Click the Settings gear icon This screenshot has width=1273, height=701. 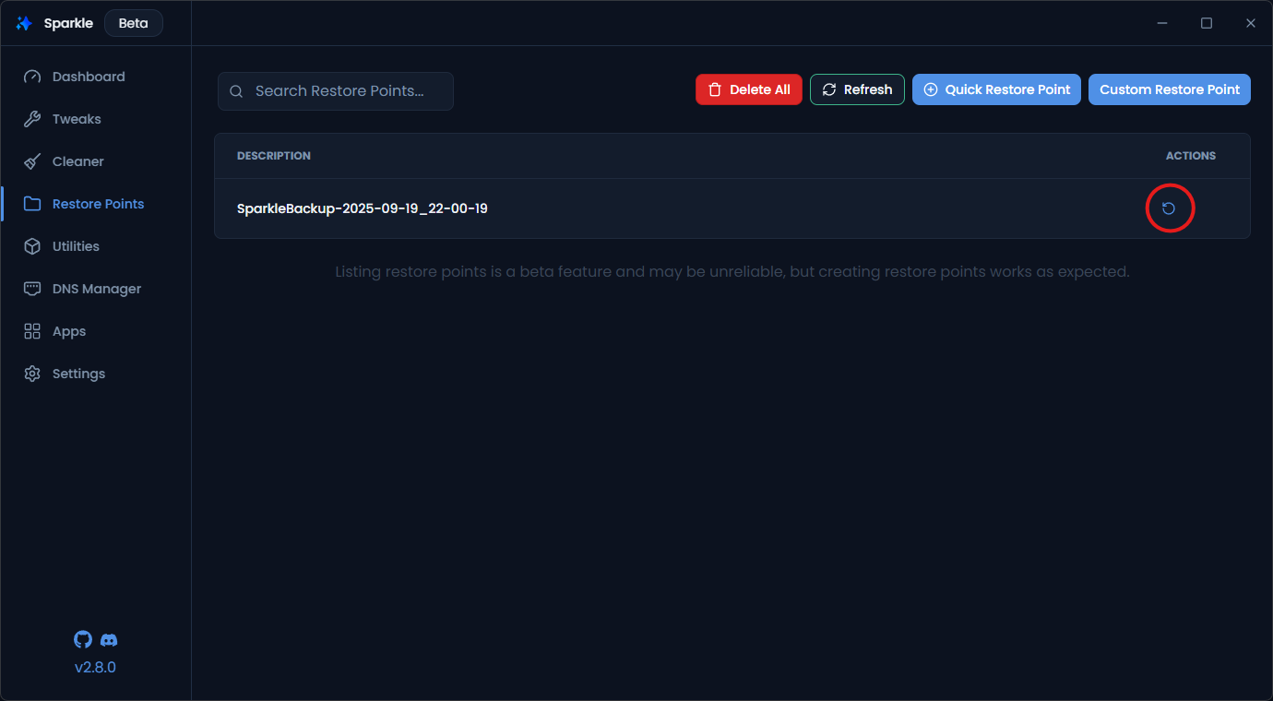pos(32,374)
